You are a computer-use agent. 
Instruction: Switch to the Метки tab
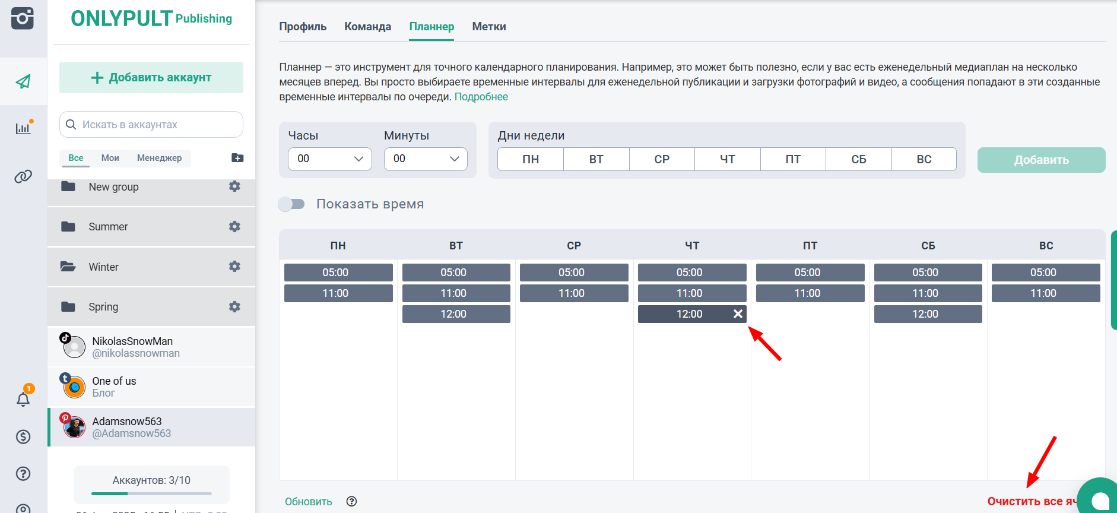489,27
